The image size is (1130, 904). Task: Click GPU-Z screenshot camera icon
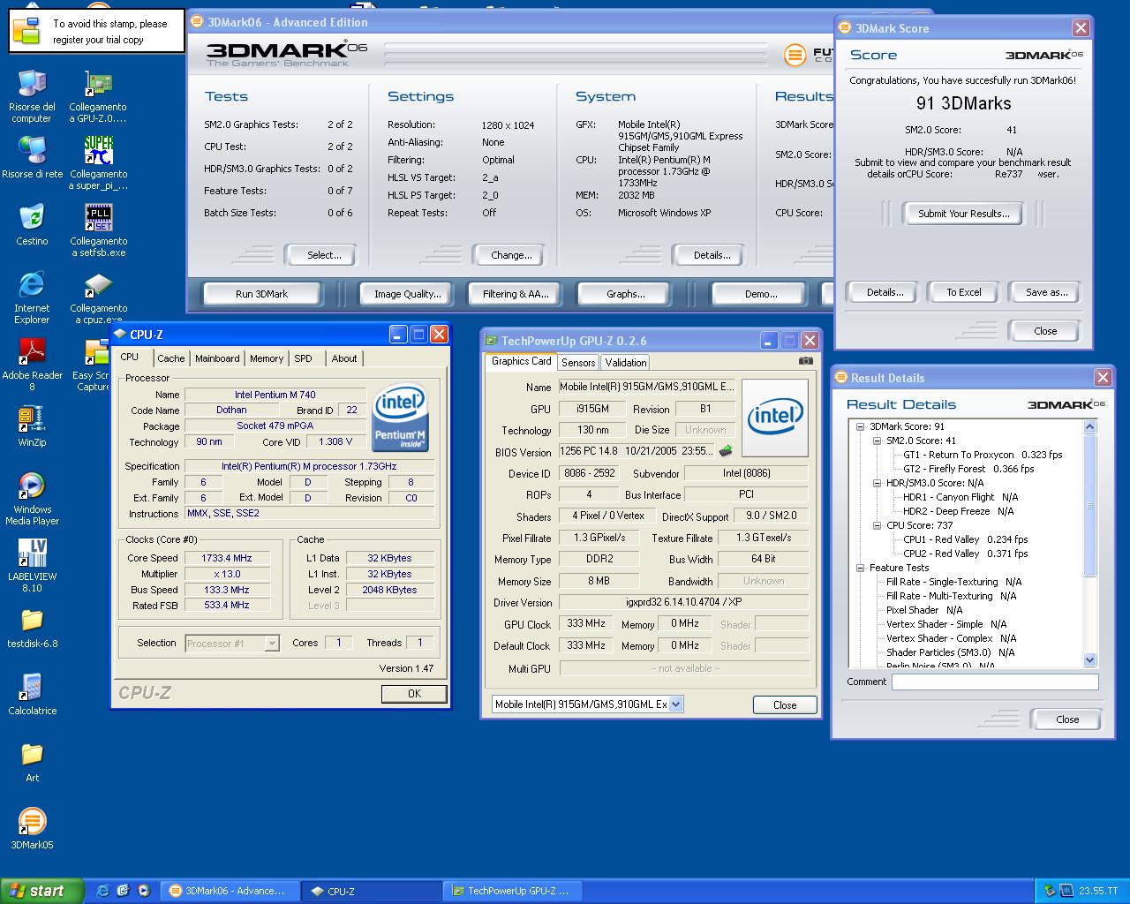[806, 360]
